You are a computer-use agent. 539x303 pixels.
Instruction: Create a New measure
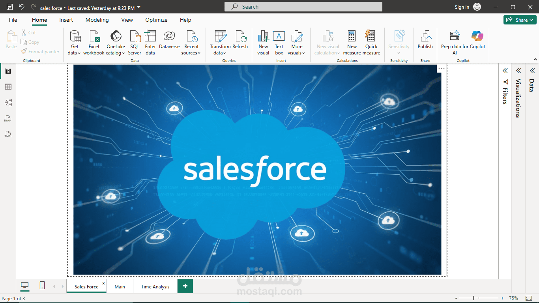(x=352, y=43)
